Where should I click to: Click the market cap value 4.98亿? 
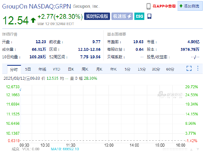[x=193, y=42]
